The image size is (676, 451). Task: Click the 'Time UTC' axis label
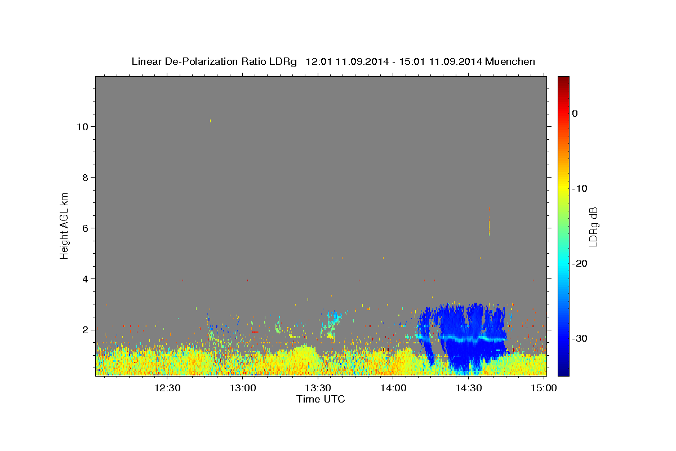(321, 399)
